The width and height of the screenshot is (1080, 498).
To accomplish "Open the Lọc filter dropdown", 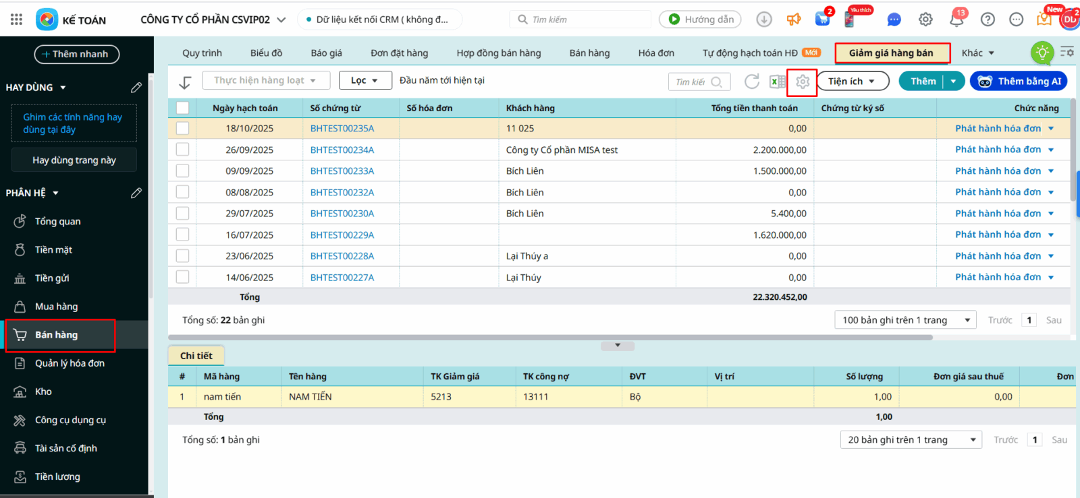I will tap(366, 80).
